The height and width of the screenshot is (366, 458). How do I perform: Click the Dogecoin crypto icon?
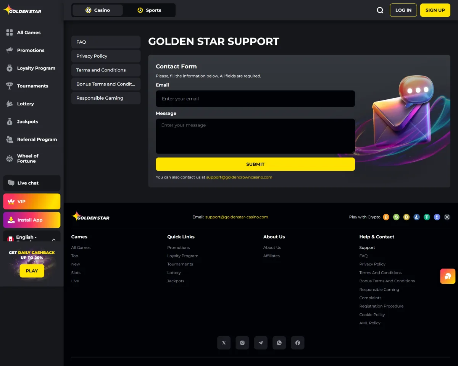[406, 217]
